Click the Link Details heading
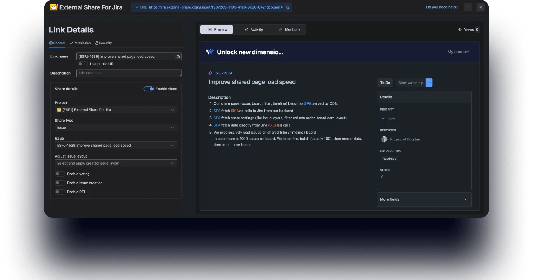The width and height of the screenshot is (533, 280). click(x=71, y=30)
